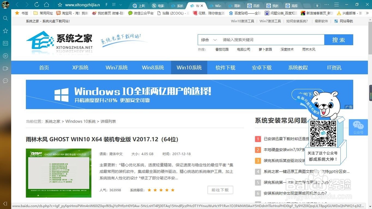Viewport: 372px width, 209px height.
Task: Click the browser back arrow
Action: (17, 4)
